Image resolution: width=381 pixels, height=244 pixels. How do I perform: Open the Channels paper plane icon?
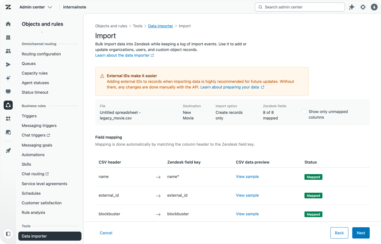(x=8, y=65)
